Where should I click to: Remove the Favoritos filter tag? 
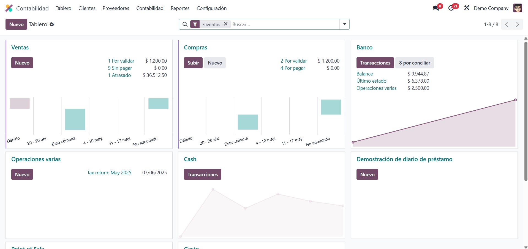(226, 24)
